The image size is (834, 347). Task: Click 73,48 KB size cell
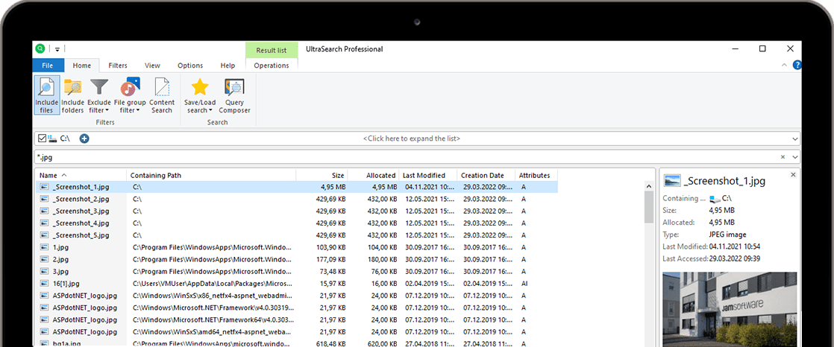coord(333,272)
